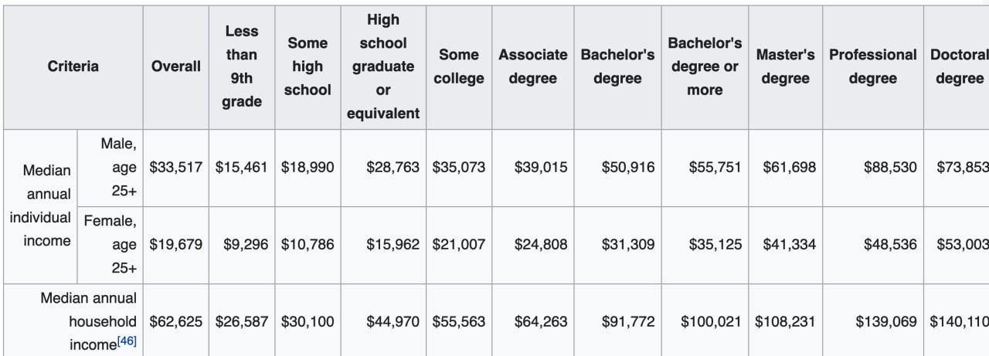This screenshot has height=356, width=989.
Task: Click the Bachelor's degree or more header
Action: tap(705, 66)
